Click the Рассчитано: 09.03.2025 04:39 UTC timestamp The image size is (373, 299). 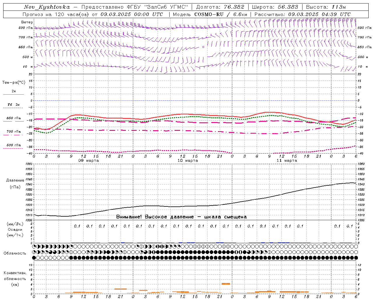coord(302,14)
